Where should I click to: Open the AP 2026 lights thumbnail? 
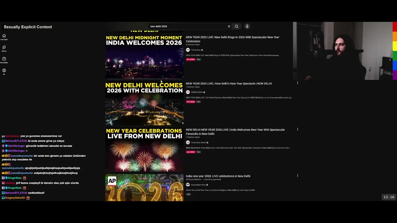coord(144,187)
